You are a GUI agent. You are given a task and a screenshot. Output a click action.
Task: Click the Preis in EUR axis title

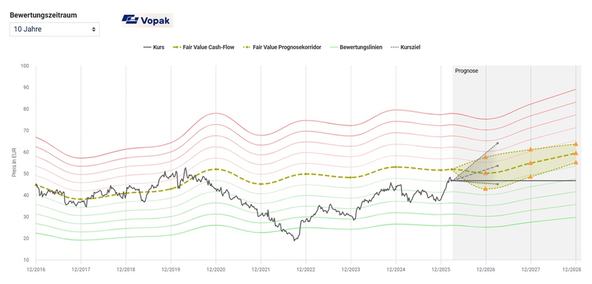[14, 162]
